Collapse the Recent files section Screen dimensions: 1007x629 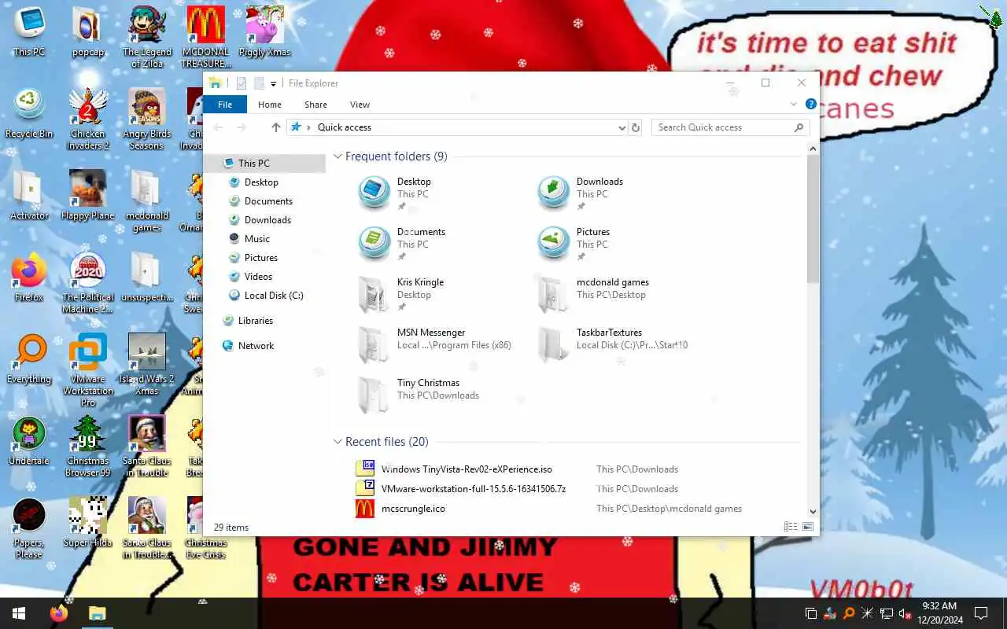338,442
